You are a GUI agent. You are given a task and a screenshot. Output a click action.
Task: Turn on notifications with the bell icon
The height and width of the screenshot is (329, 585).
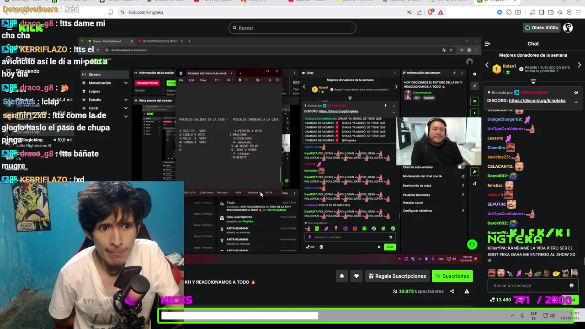pyautogui.click(x=342, y=276)
